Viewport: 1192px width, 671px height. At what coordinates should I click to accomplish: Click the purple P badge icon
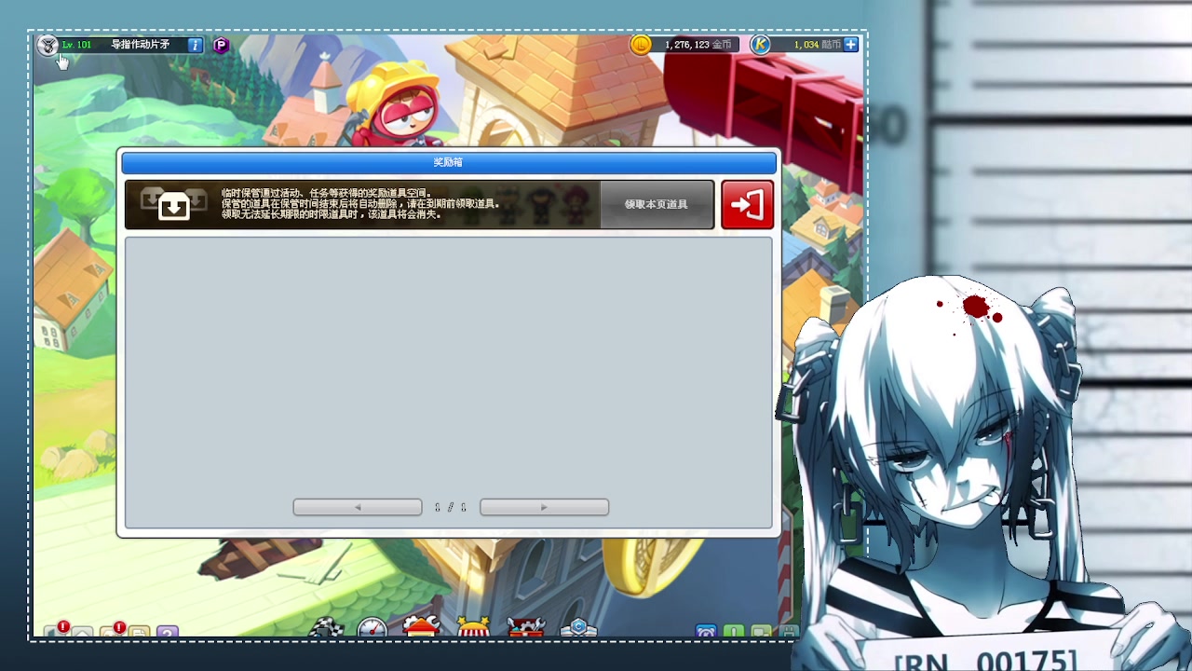[221, 45]
